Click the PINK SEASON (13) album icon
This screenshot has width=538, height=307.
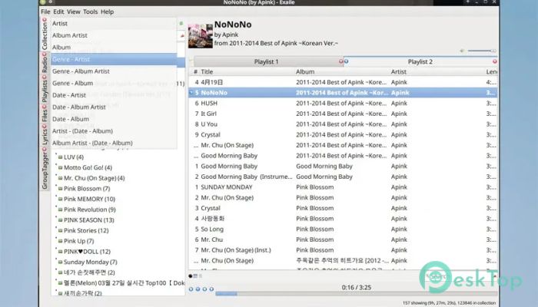61,220
